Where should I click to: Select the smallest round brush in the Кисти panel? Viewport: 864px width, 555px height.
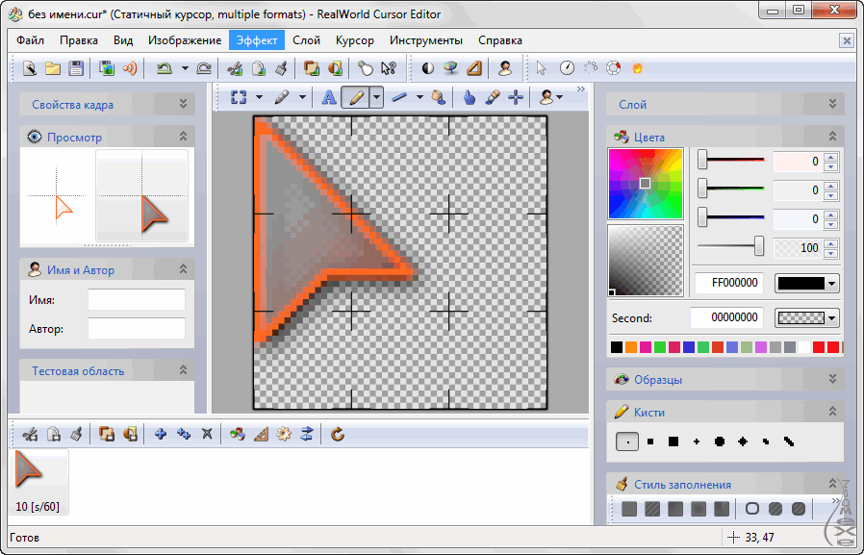626,441
